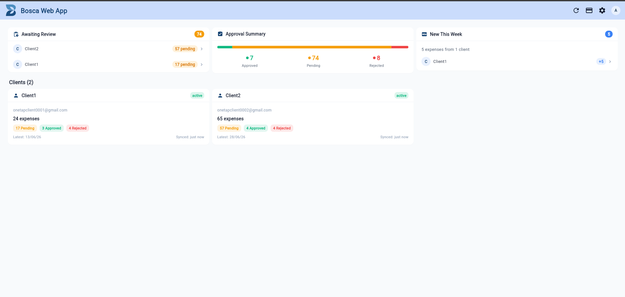Click 'Synced: just now' on Client1 card

[x=190, y=137]
